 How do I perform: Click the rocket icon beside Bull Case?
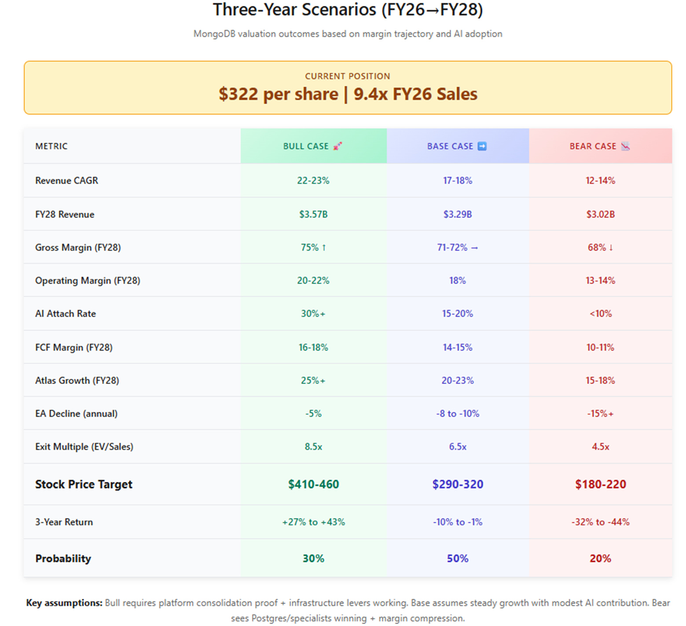coord(337,146)
